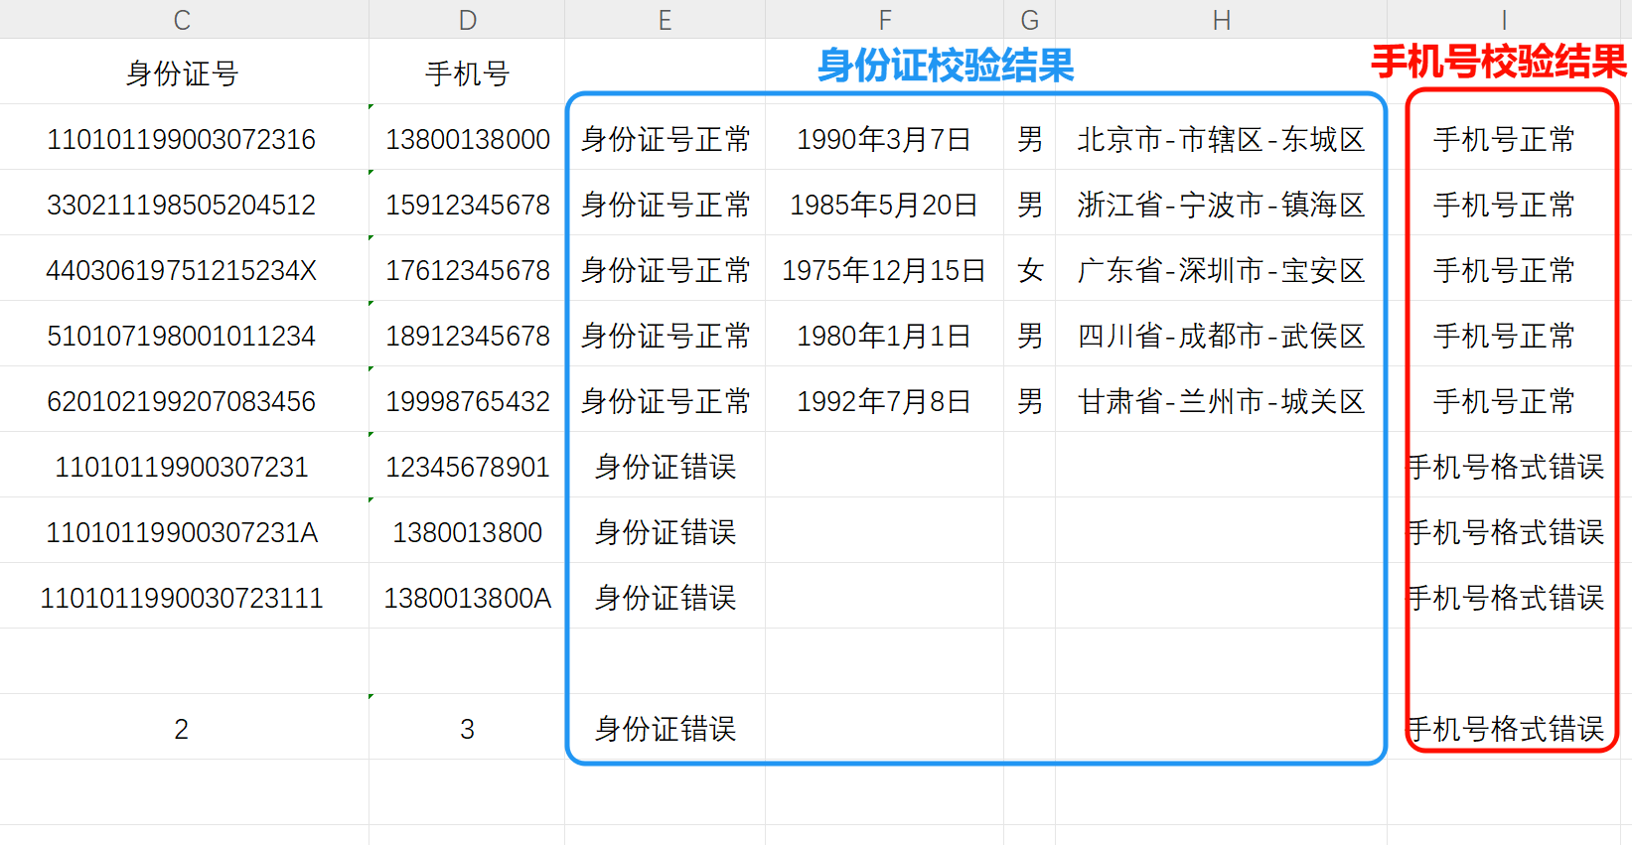
Task: Select cell containing 3 in column D
Action: [467, 728]
